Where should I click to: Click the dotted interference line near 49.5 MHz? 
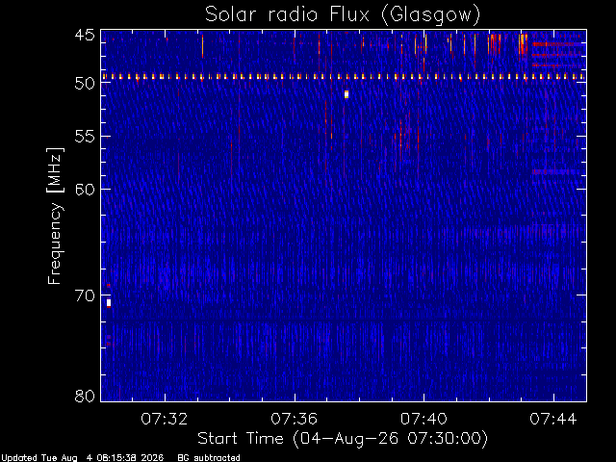(344, 77)
